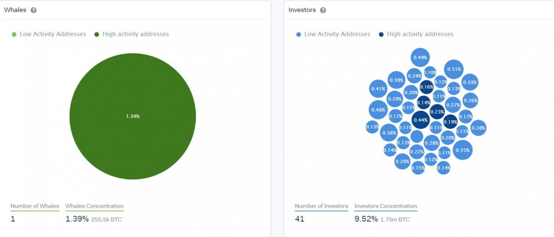Click the 0.41% investor bubble
Image resolution: width=554 pixels, height=237 pixels.
click(378, 89)
